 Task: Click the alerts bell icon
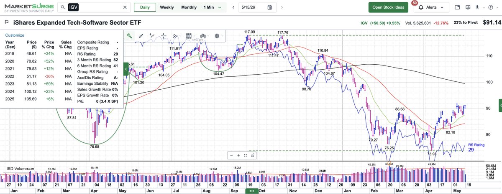pos(420,8)
